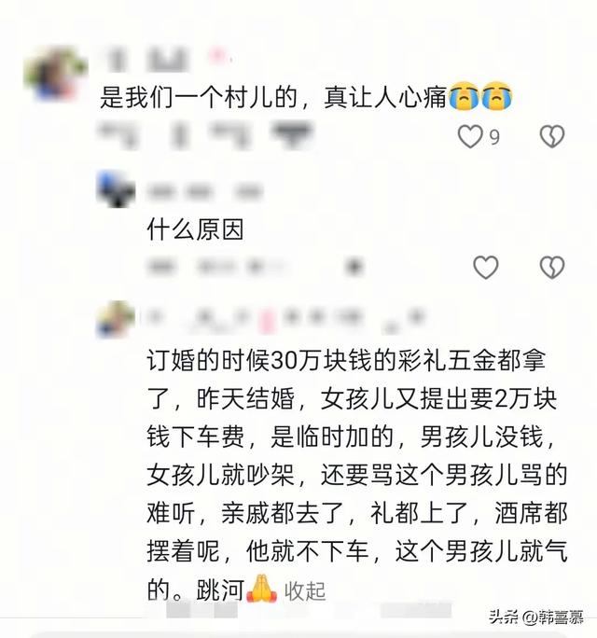Tap blurred timestamp row under top comment
This screenshot has width=597, height=638.
coord(205,135)
